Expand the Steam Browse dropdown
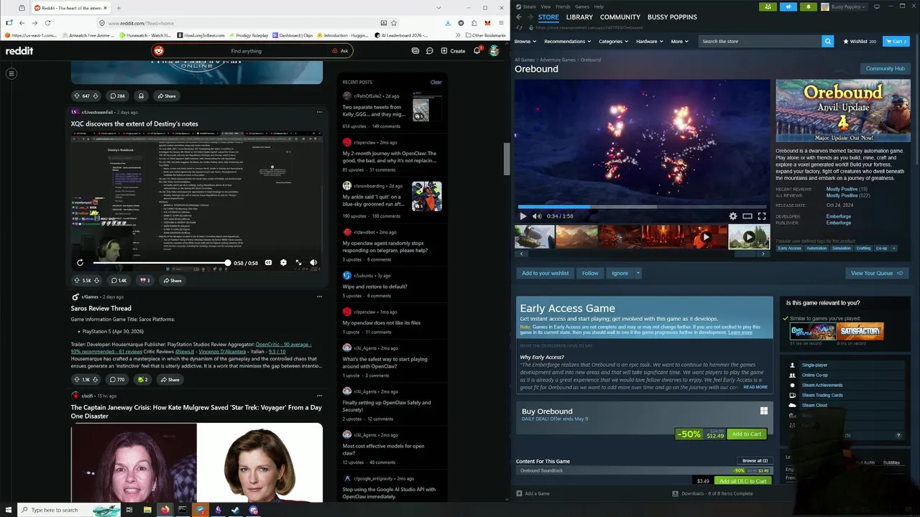This screenshot has height=517, width=920. point(525,42)
